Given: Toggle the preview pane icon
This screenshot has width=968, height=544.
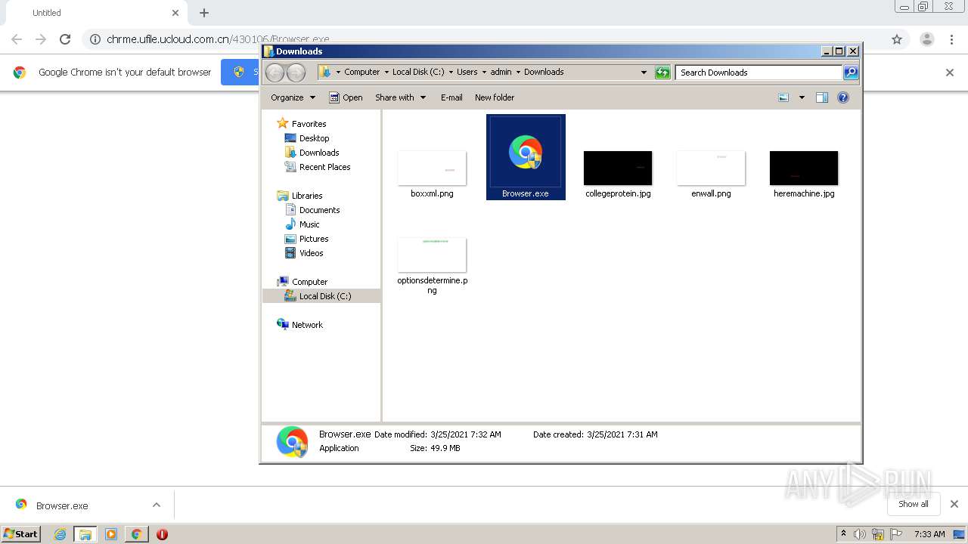Looking at the screenshot, I should (x=822, y=97).
